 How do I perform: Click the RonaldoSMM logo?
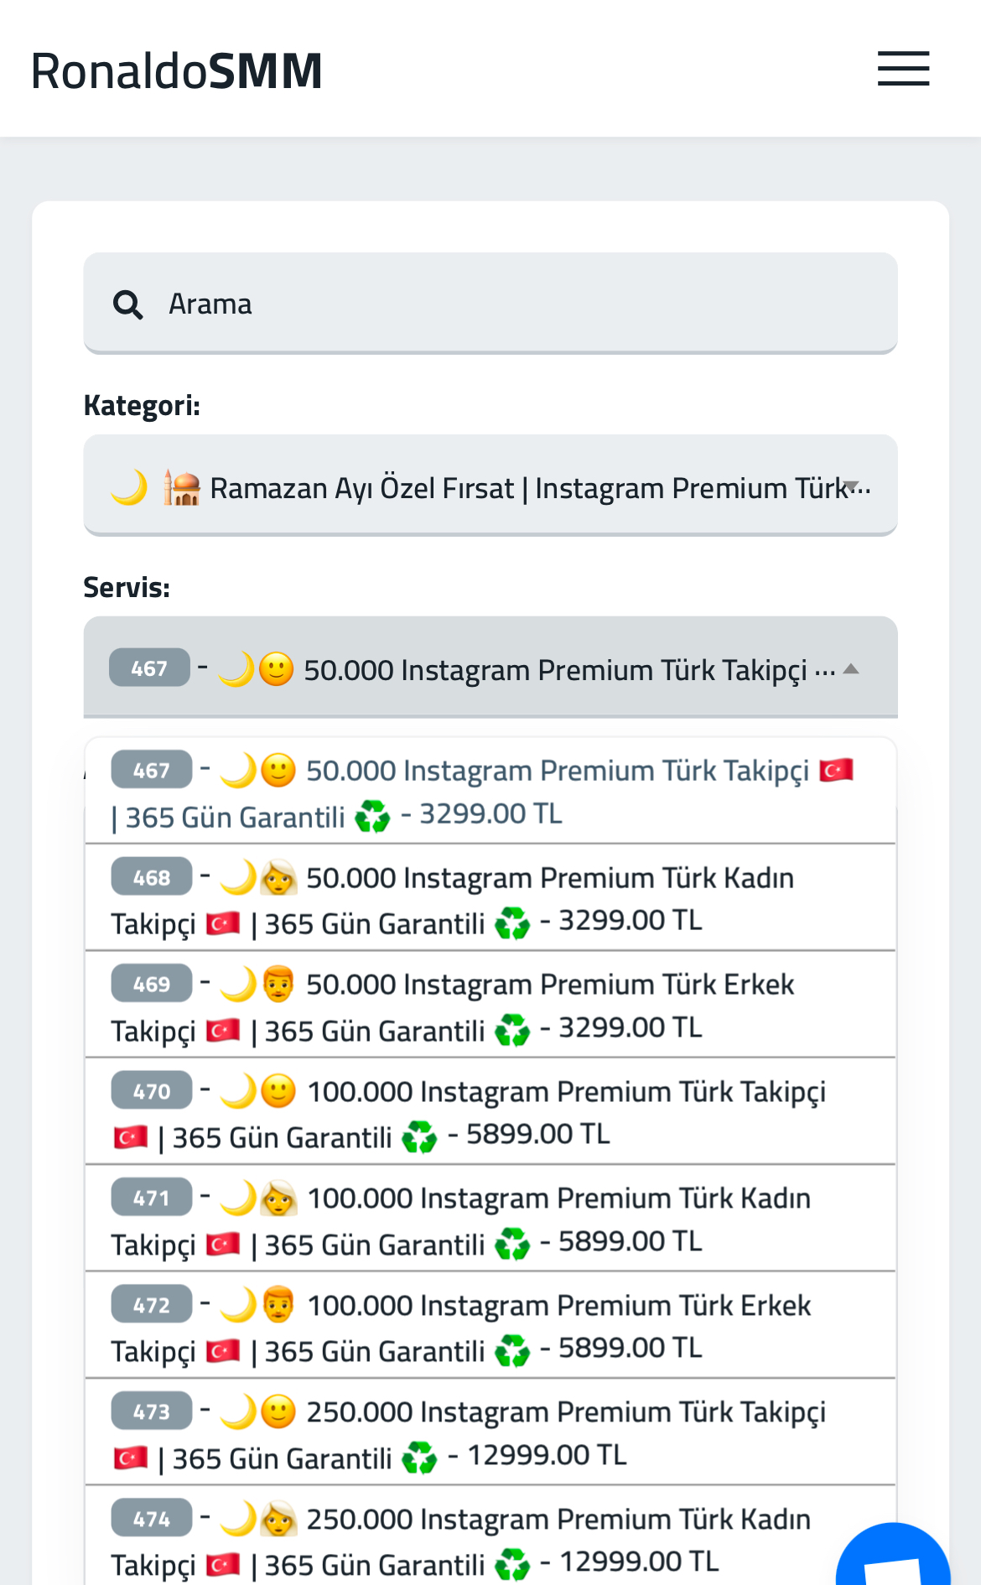[x=177, y=70]
